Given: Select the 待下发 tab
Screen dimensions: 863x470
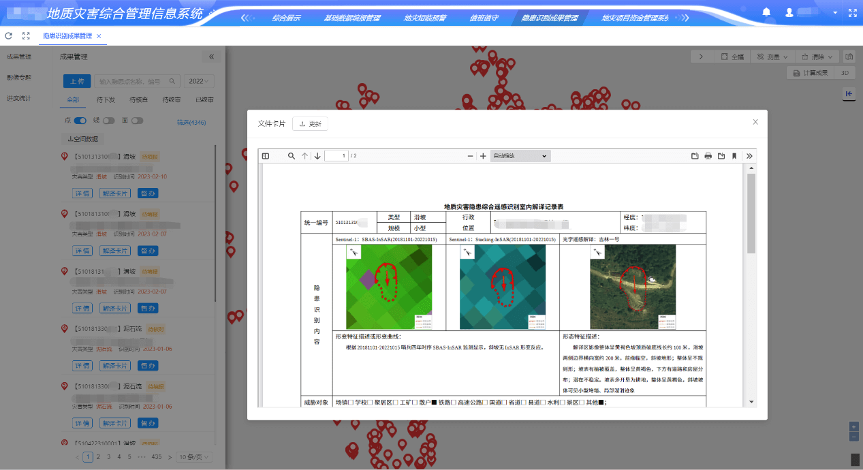Looking at the screenshot, I should click(x=106, y=99).
